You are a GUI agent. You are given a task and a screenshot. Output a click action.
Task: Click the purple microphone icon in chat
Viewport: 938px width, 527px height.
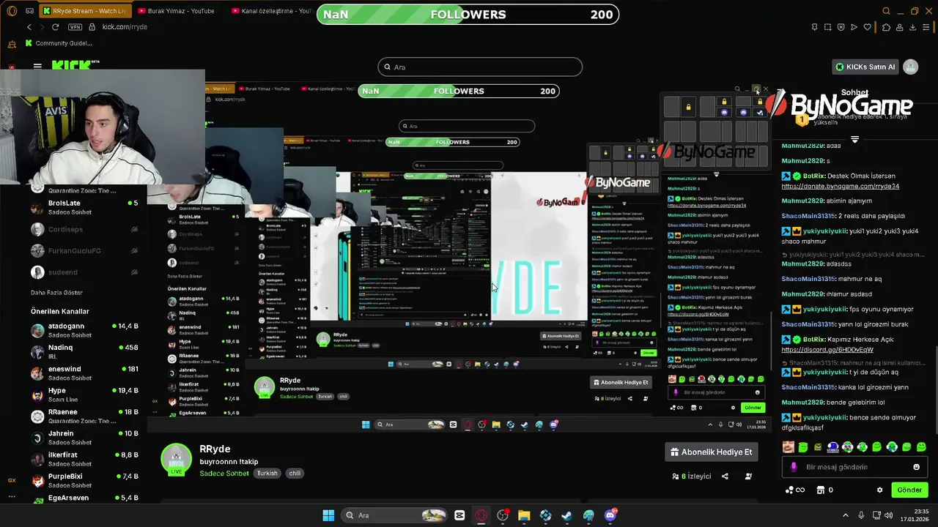click(794, 467)
